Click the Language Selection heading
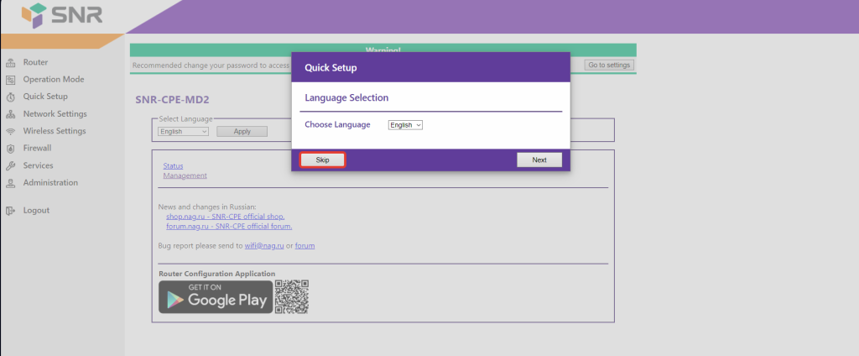This screenshot has width=859, height=356. point(346,98)
